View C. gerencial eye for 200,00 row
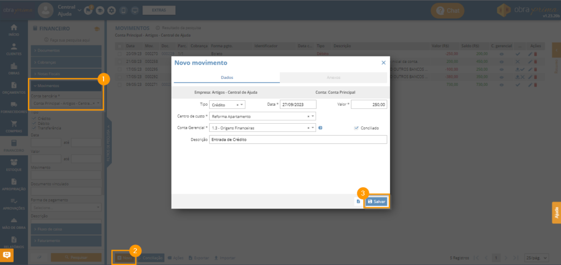The width and height of the screenshot is (561, 265). (x=502, y=61)
